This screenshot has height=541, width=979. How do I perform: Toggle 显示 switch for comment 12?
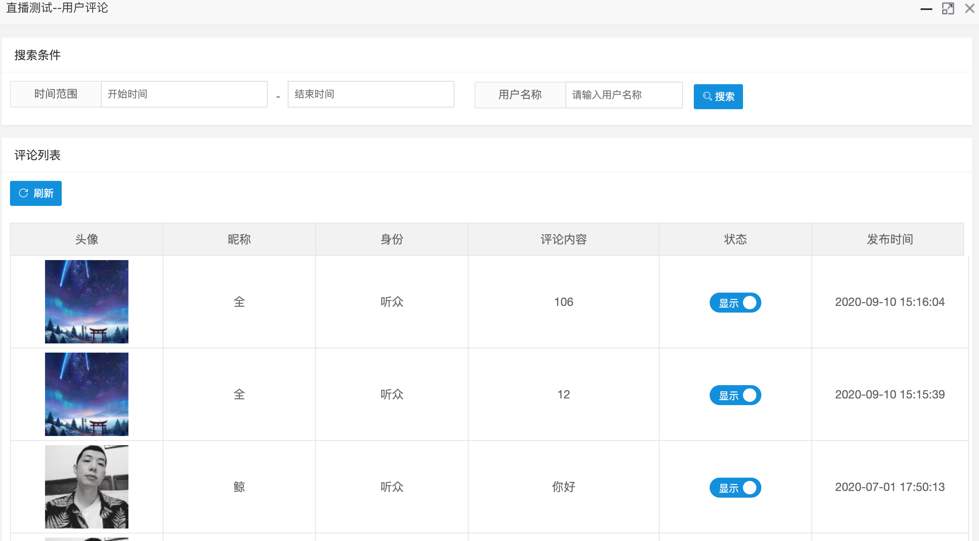tap(735, 395)
